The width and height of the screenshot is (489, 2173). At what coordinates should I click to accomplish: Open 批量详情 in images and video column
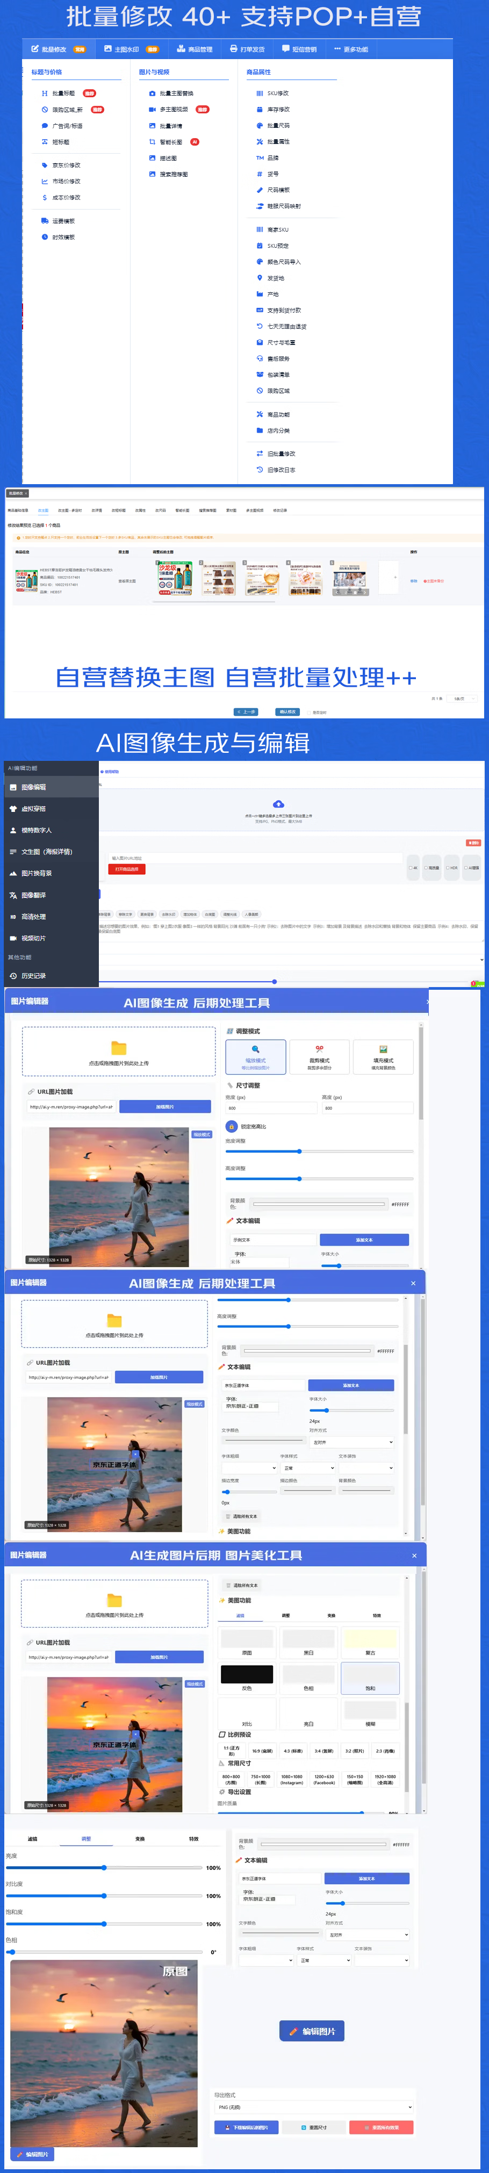pos(166,126)
